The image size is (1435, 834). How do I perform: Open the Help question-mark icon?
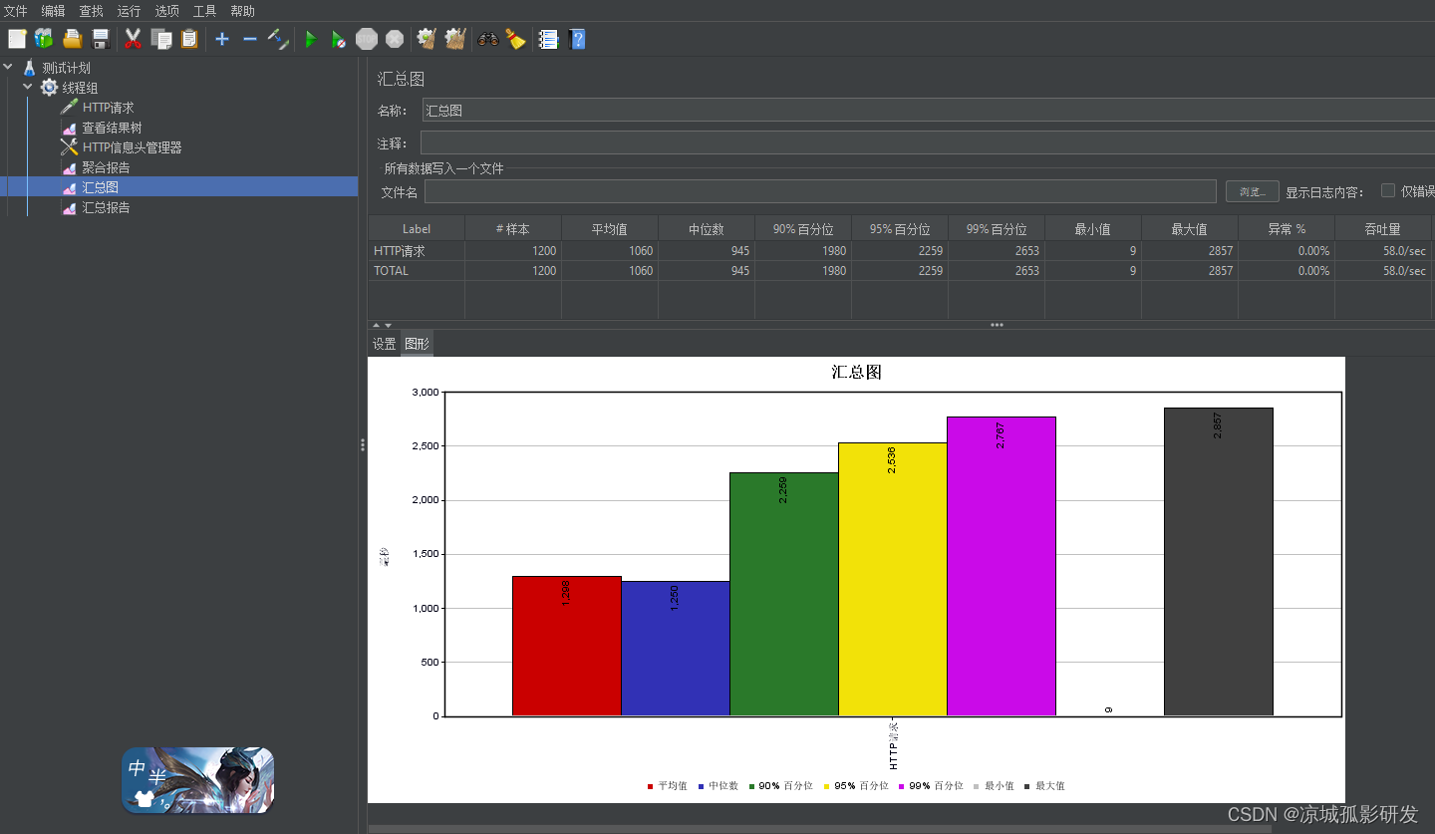(576, 39)
